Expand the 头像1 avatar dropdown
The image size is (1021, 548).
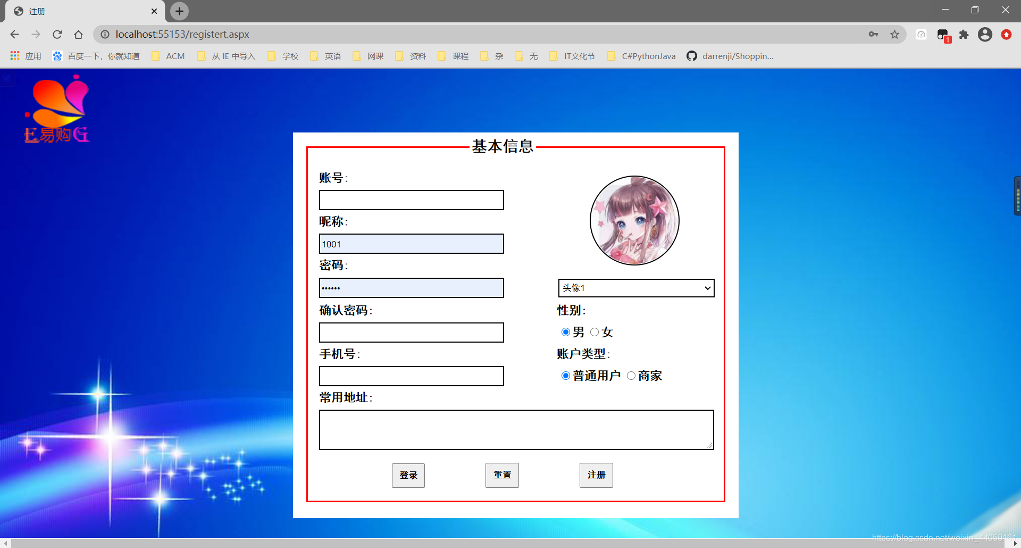click(636, 288)
